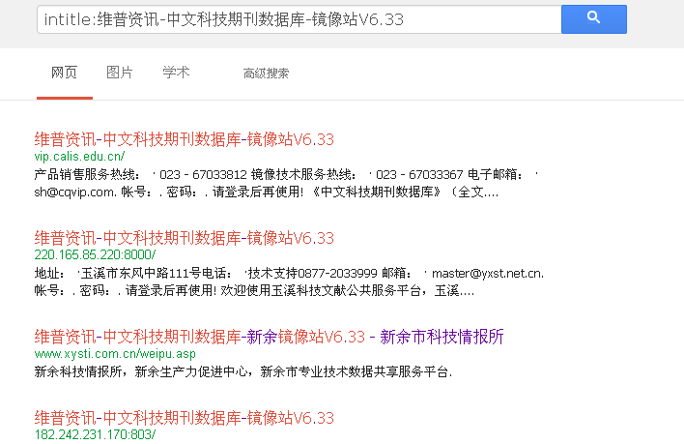Click the blue magnifier search button
The image size is (684, 444).
(x=594, y=19)
